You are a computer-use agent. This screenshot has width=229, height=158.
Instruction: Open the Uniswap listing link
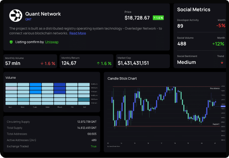click(x=52, y=42)
